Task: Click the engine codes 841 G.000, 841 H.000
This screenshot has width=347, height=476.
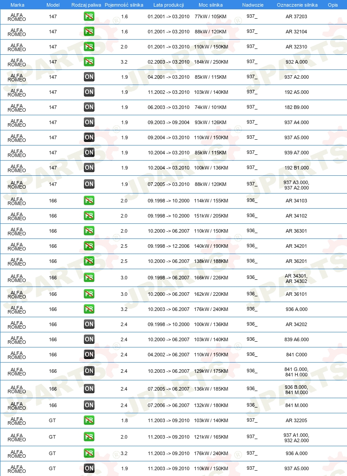Action: (x=296, y=372)
